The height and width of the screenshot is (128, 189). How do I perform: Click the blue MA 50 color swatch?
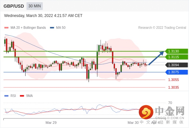tap(52, 28)
